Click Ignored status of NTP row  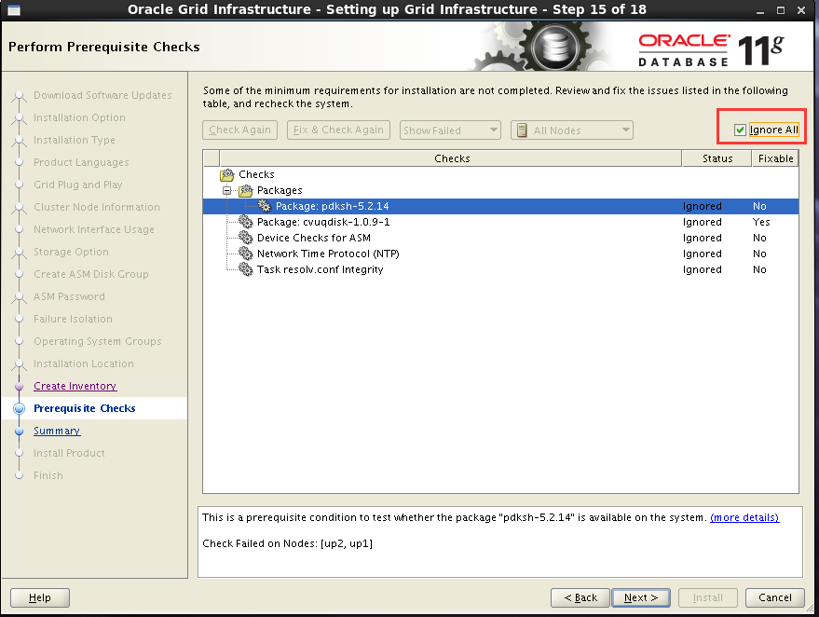pyautogui.click(x=702, y=254)
